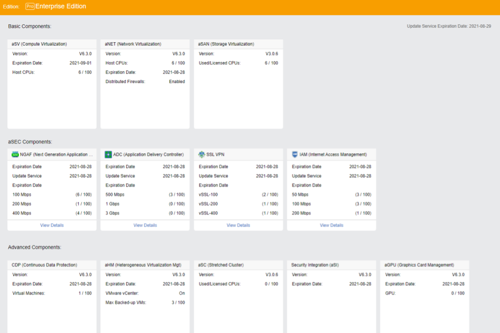Open View Details under ADC card
This screenshot has height=333, width=500.
[145, 225]
